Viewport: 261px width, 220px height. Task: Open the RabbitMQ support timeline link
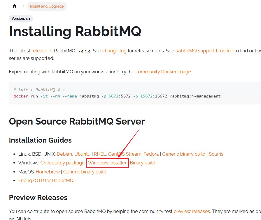coord(204,51)
